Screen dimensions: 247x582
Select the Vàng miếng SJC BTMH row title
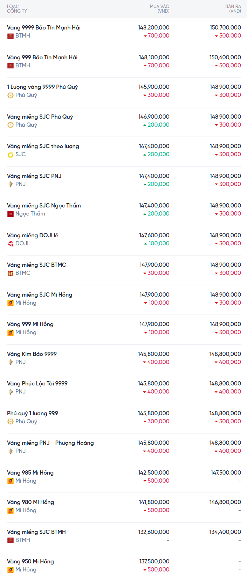click(x=36, y=532)
